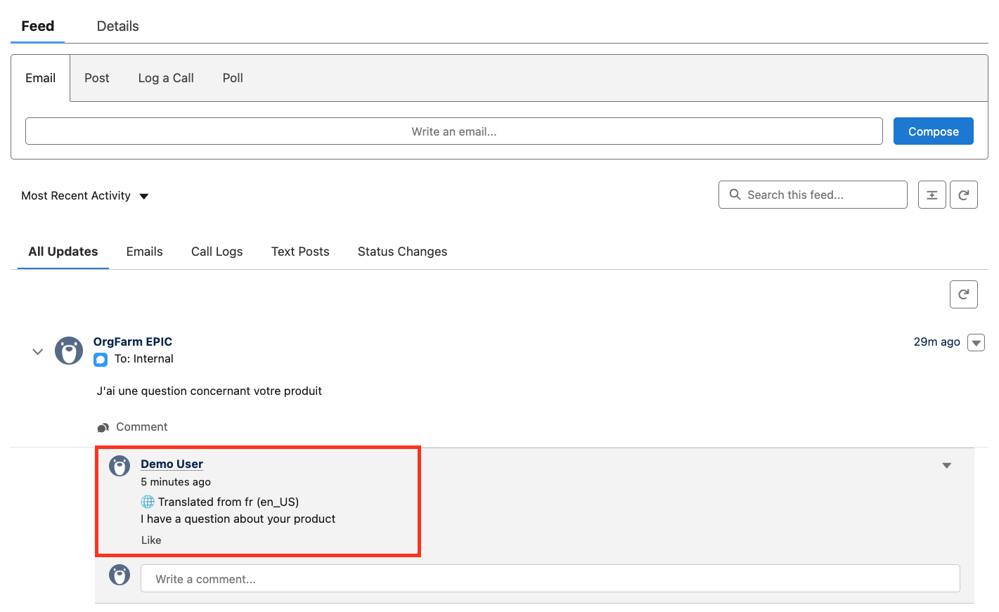Screen dimensions: 999x612
Task: Filter feed by Status Changes
Action: tap(402, 252)
